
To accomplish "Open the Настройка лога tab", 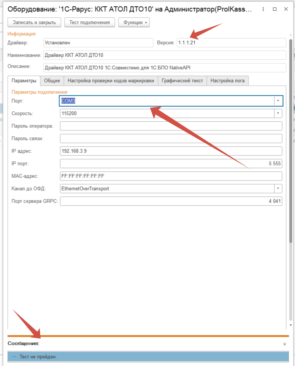I will click(x=227, y=81).
